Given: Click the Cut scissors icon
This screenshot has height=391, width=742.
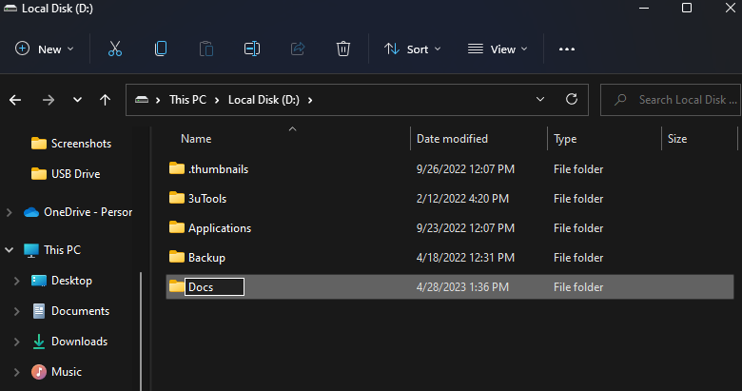Looking at the screenshot, I should coord(114,49).
